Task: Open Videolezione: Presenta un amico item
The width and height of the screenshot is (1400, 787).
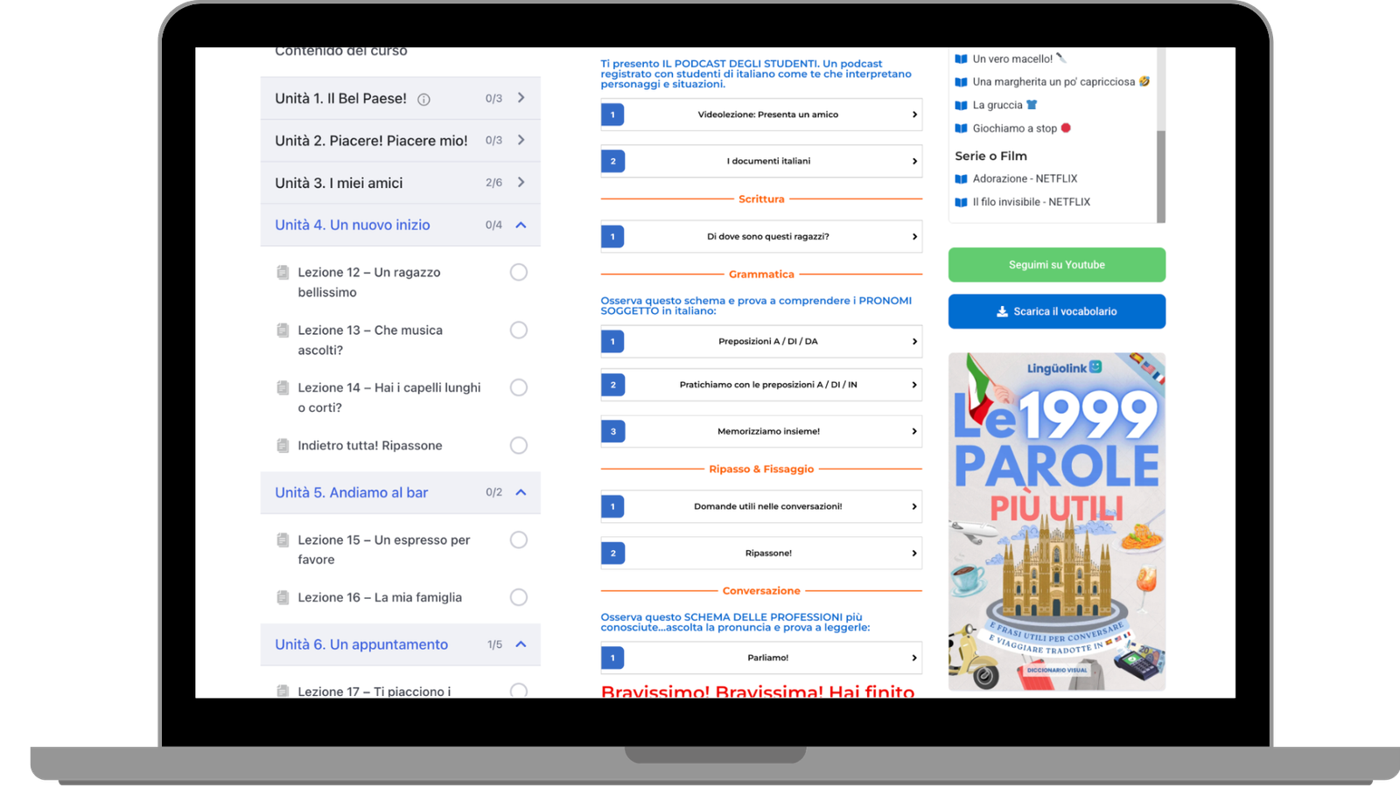Action: [x=761, y=115]
